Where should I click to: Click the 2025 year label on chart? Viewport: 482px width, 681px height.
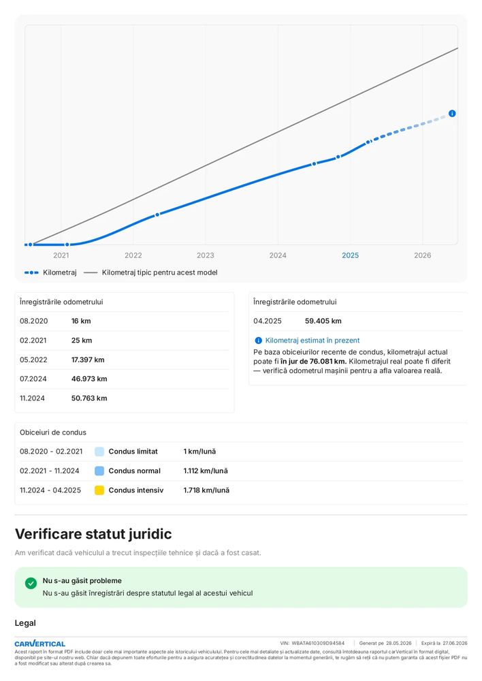pyautogui.click(x=350, y=255)
